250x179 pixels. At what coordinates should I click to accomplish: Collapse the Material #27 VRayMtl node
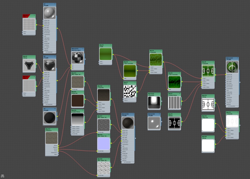coord(237,58)
